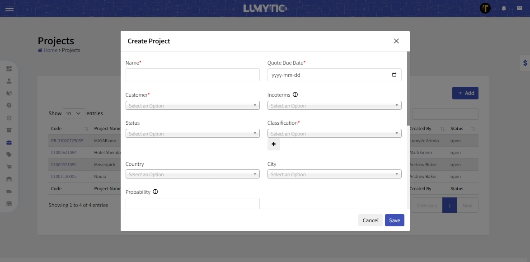Viewport: 530px width, 262px height.
Task: Cancel the Create Project dialog
Action: pyautogui.click(x=370, y=220)
